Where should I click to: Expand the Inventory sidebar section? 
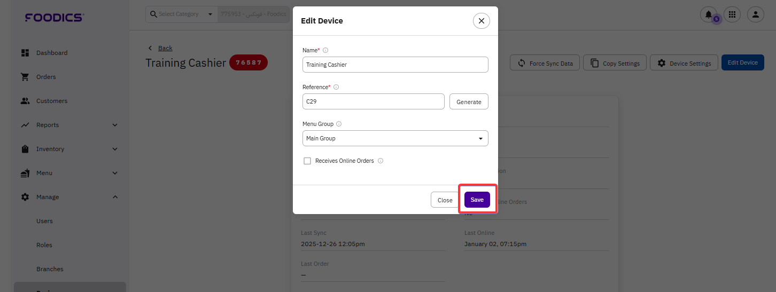click(x=115, y=149)
